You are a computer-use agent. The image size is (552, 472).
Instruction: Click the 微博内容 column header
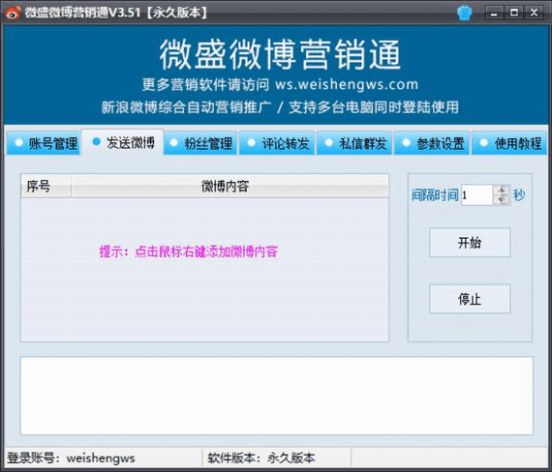(x=230, y=186)
